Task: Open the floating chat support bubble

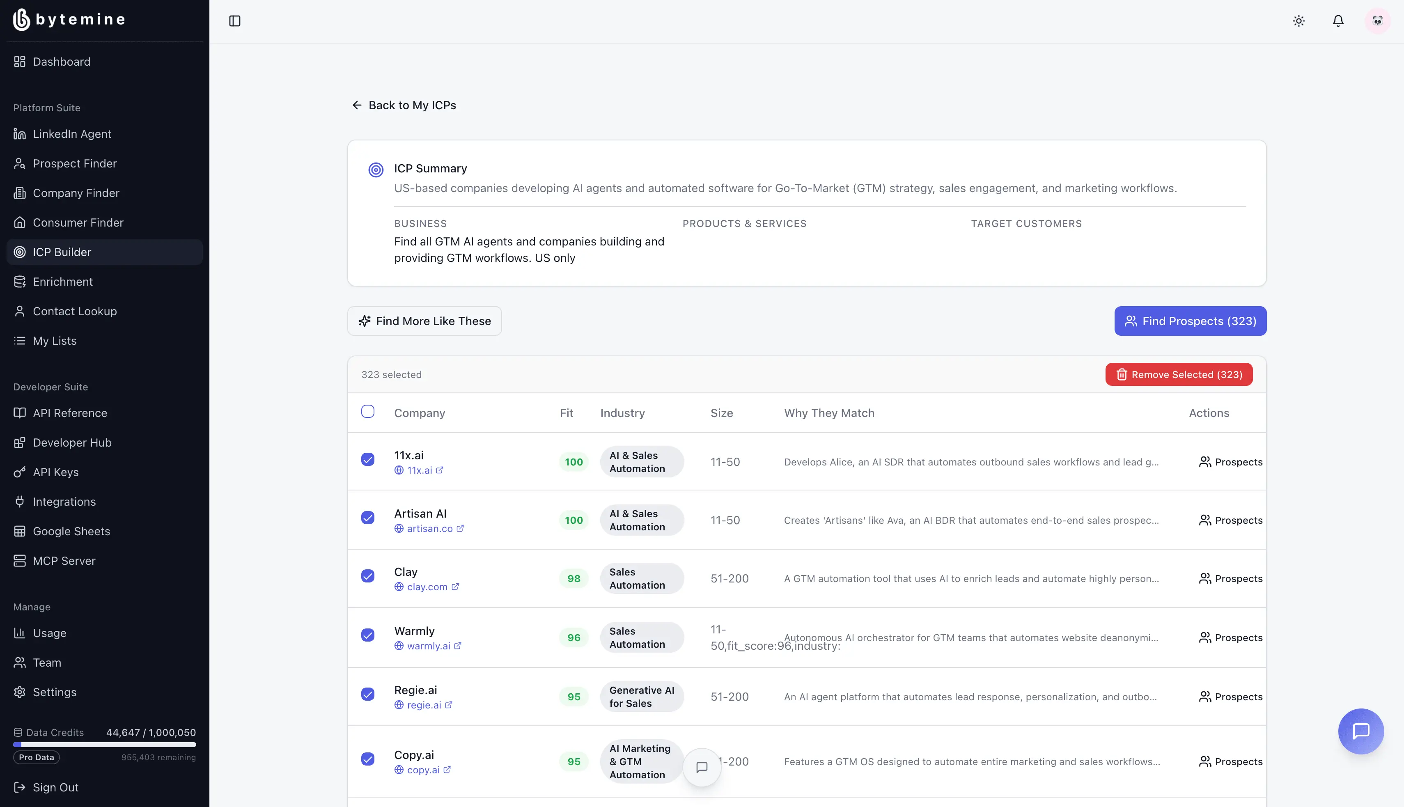Action: click(1361, 731)
